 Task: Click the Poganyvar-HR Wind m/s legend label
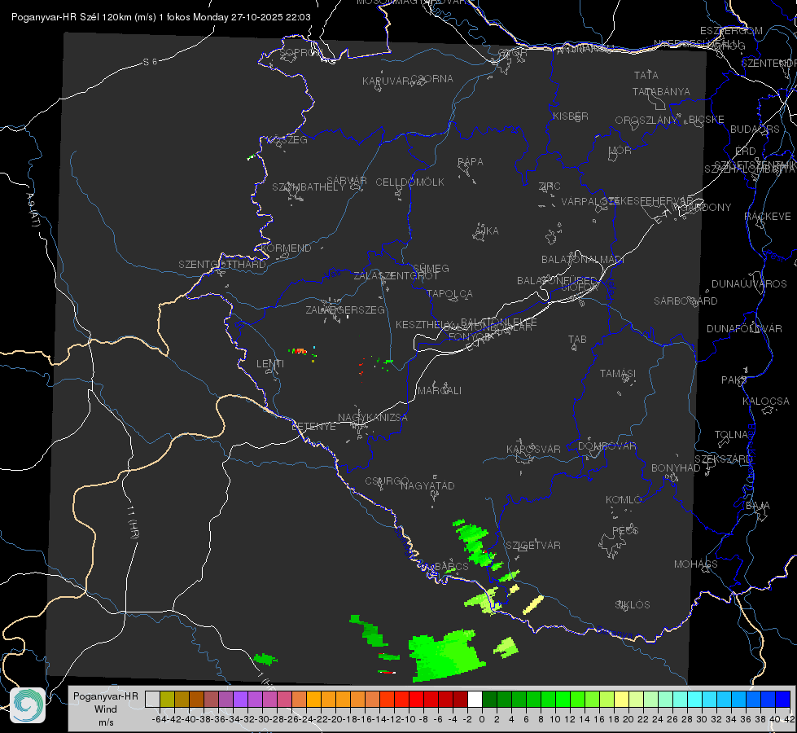[106, 709]
